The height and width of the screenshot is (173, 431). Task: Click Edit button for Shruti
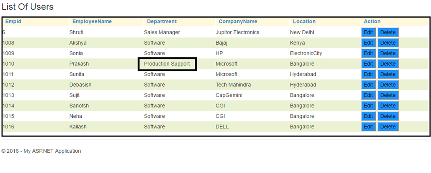[368, 32]
